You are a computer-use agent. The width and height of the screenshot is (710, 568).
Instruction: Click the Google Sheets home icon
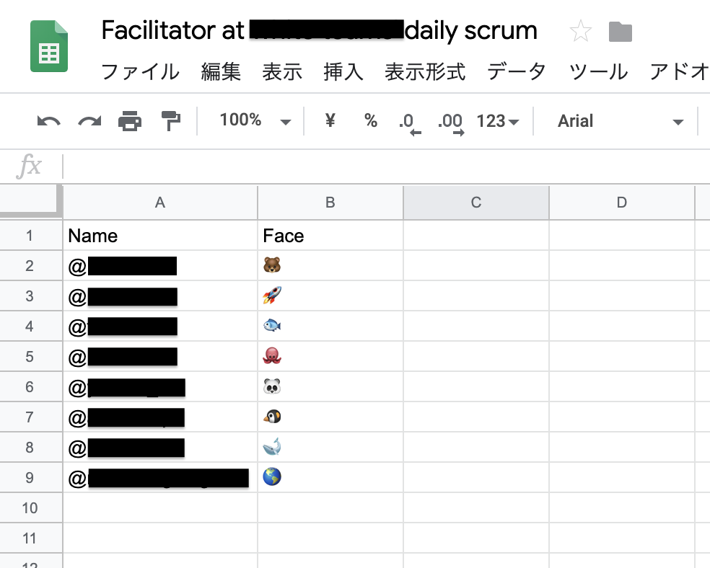[x=49, y=47]
